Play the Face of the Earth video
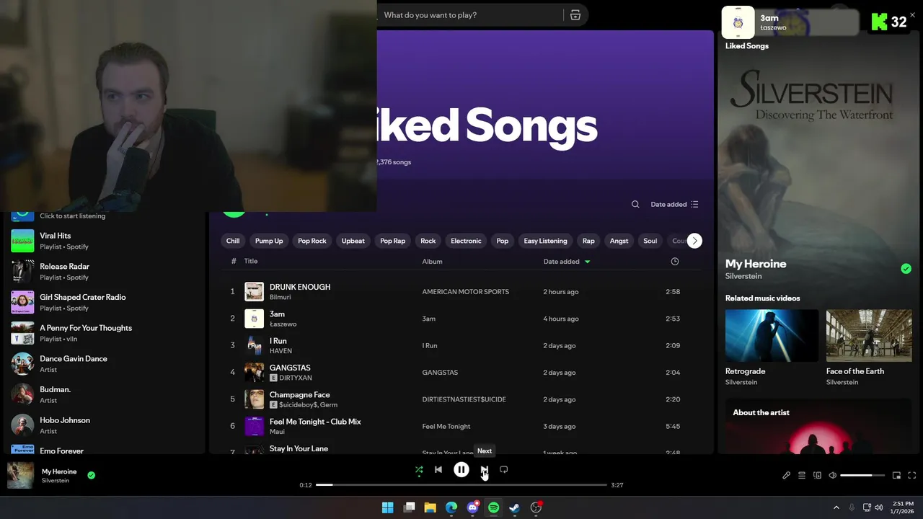 click(x=869, y=335)
